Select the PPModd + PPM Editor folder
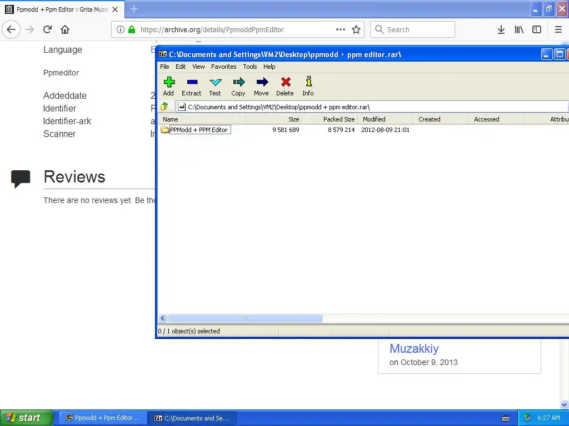 196,130
